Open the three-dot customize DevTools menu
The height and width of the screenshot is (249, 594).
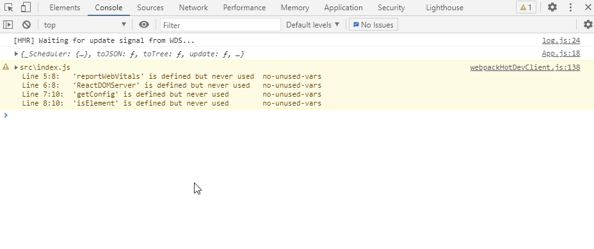click(x=570, y=7)
